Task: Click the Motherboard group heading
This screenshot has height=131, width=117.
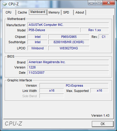Action: [x=16, y=19]
